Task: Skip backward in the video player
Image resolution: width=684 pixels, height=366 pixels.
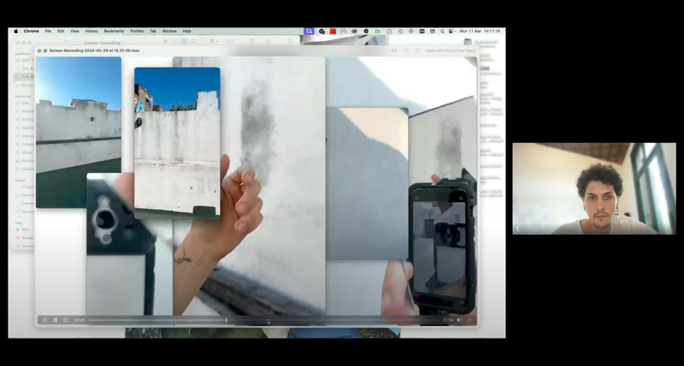Action: (x=44, y=320)
